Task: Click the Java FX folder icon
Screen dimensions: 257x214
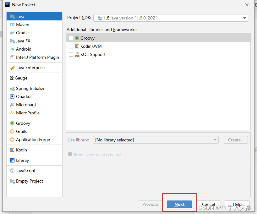Action: tap(12, 41)
